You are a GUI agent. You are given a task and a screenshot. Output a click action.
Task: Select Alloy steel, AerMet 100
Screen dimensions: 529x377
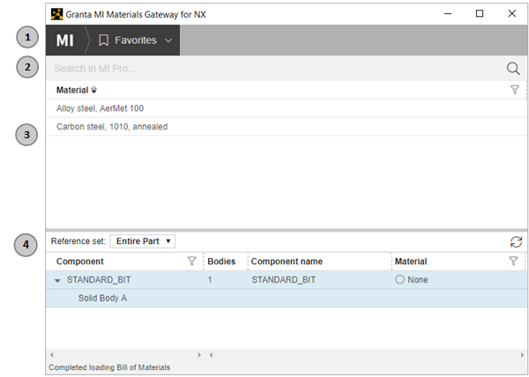(x=100, y=108)
